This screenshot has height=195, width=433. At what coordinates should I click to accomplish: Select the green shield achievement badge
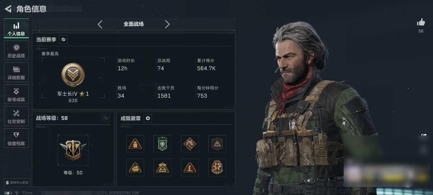(162, 144)
